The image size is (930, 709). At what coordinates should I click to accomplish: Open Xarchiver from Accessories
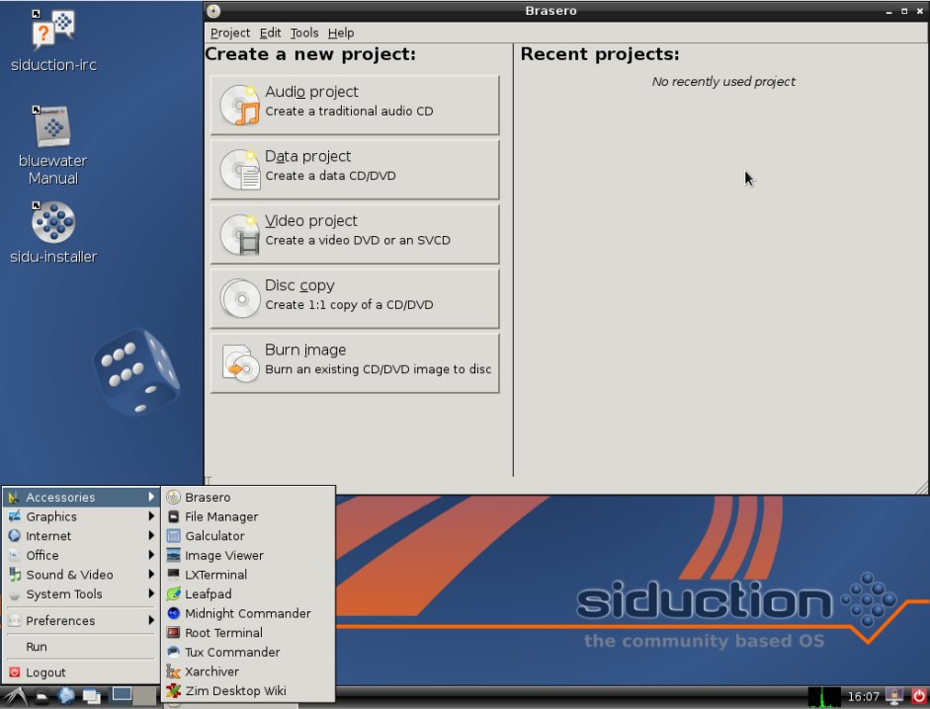click(x=248, y=671)
